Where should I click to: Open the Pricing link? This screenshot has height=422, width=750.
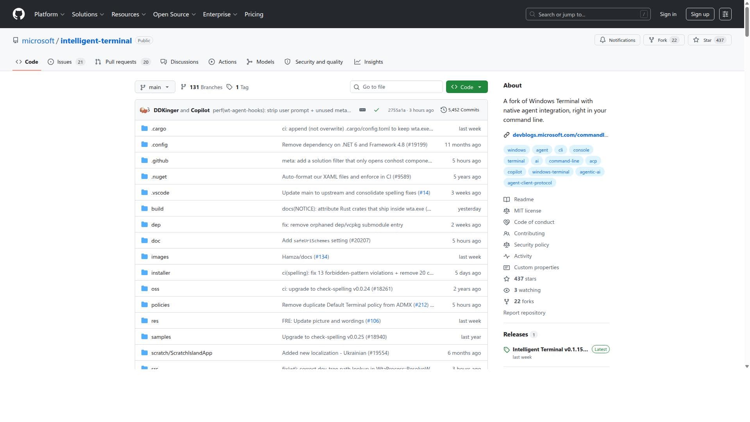pos(254,14)
